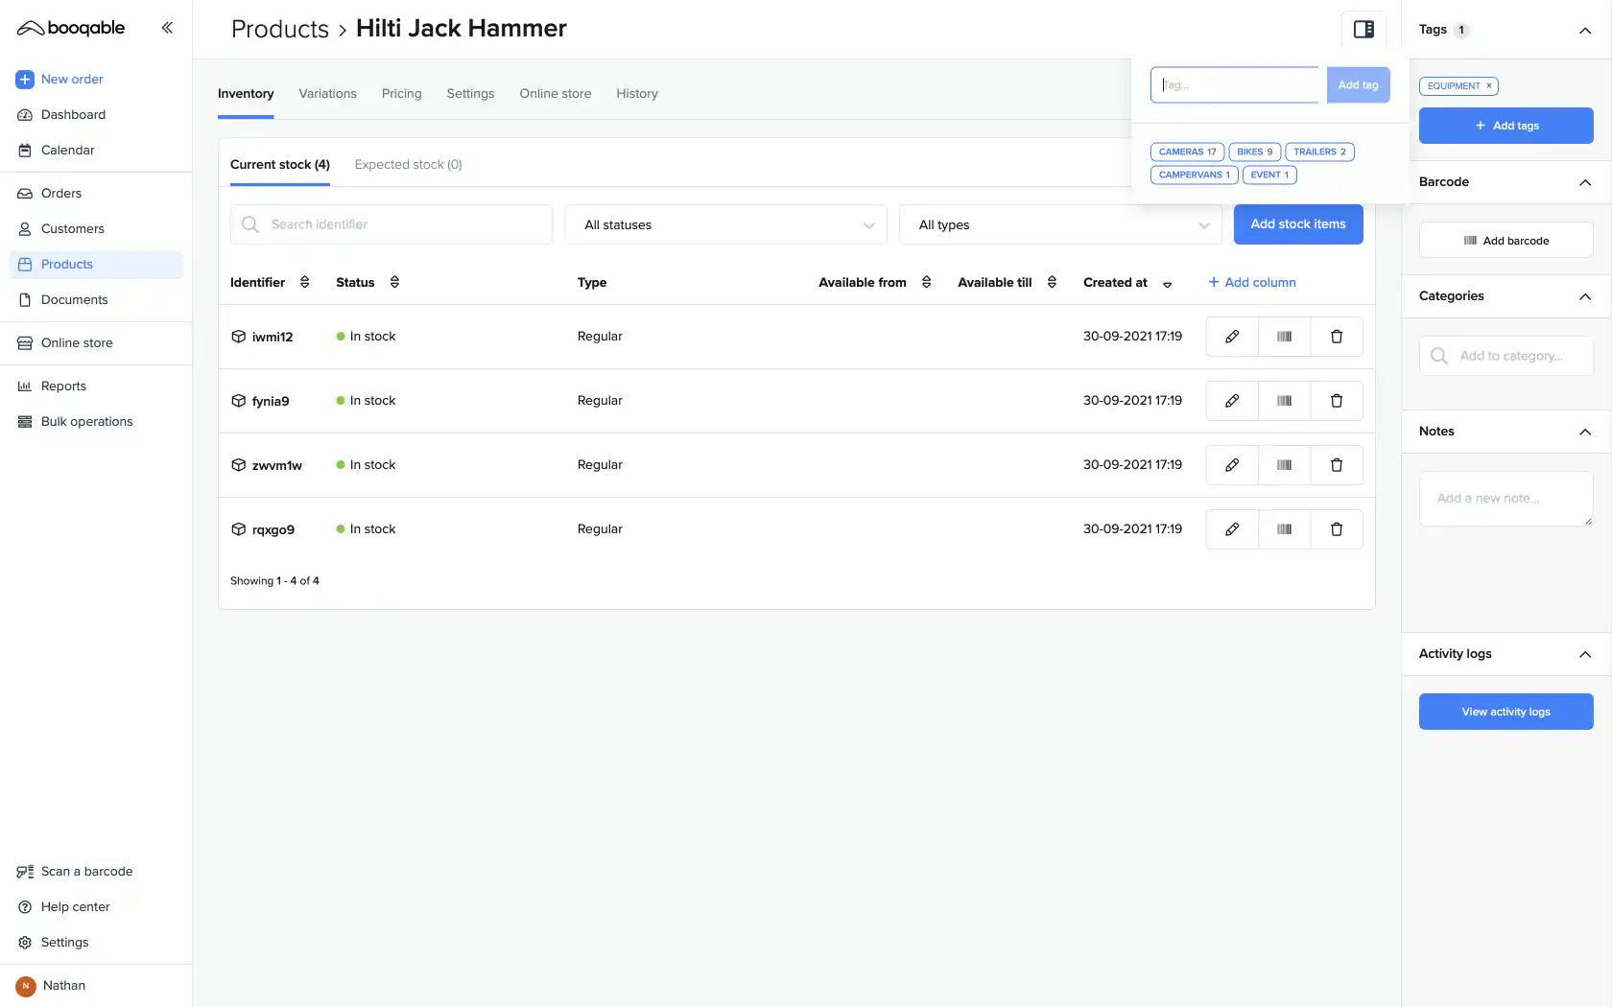Collapse the Notes section
This screenshot has width=1612, height=1007.
[1585, 432]
